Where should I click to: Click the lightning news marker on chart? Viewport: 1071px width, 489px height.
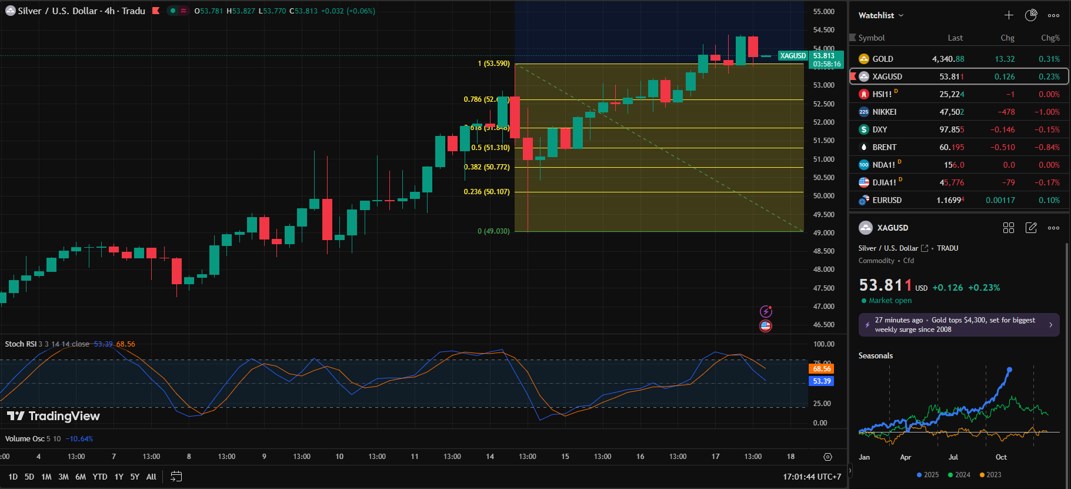click(766, 311)
